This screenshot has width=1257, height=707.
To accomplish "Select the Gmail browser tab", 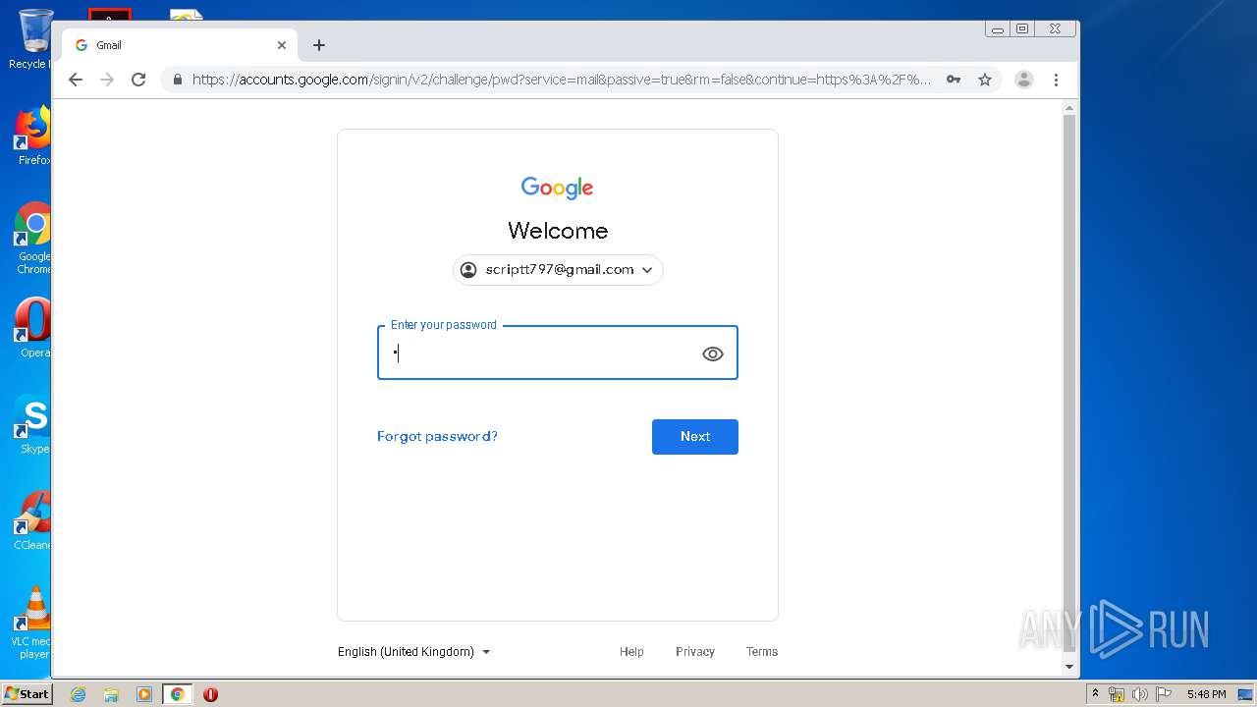I will click(179, 45).
